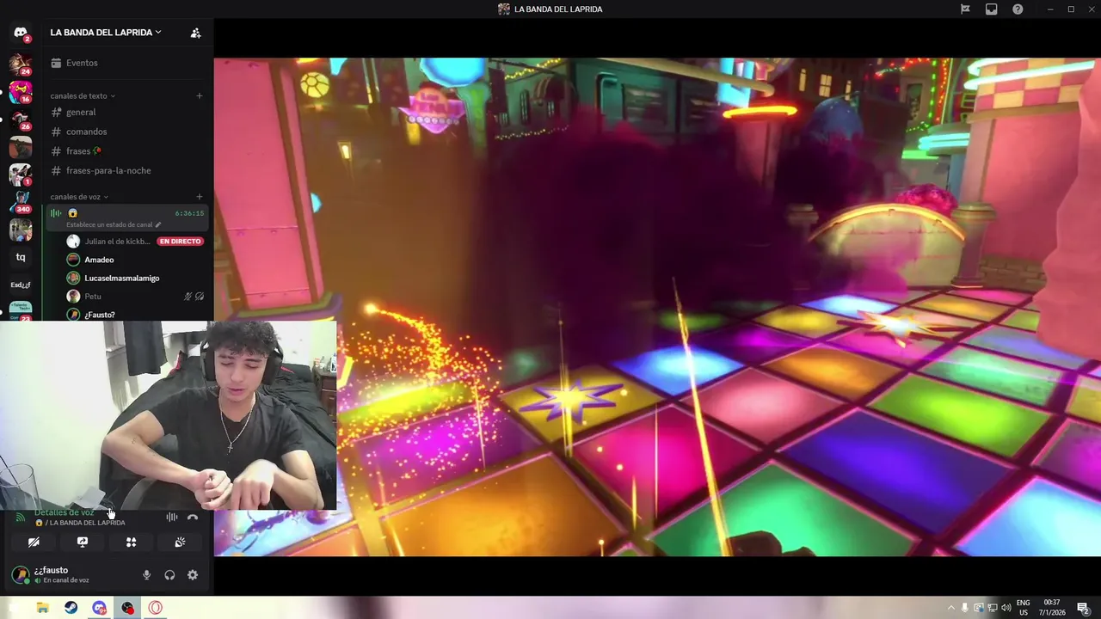
Task: Open Discord direct messages home icon
Action: point(21,33)
